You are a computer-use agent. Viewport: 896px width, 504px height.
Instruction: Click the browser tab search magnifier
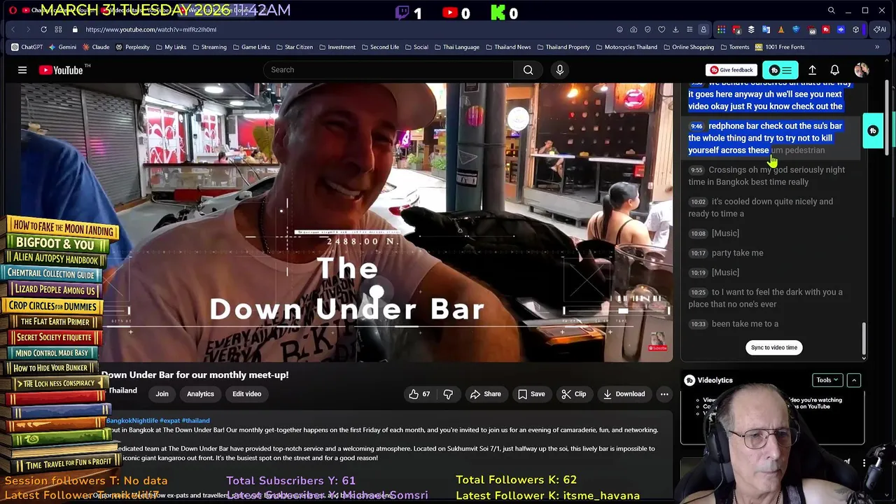(x=831, y=10)
